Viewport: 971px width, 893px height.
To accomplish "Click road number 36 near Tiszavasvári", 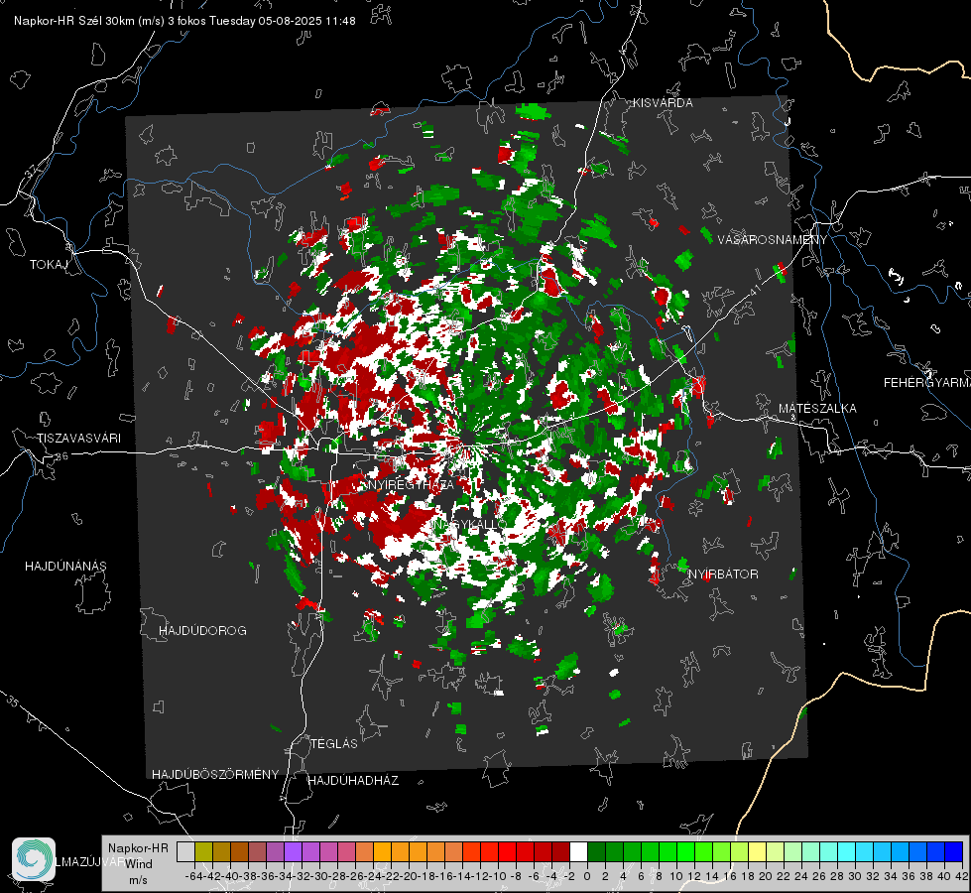I will tap(61, 456).
